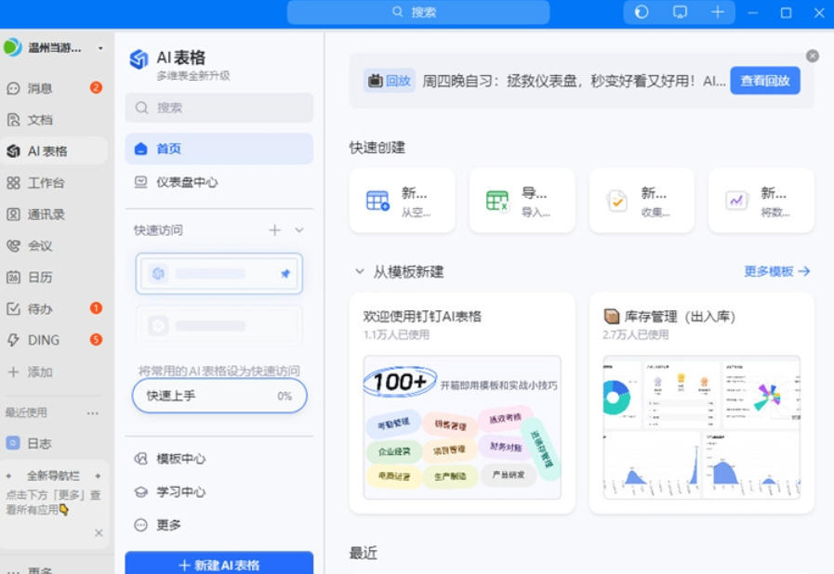The height and width of the screenshot is (574, 834).
Task: Close the announcement banner
Action: click(x=813, y=56)
